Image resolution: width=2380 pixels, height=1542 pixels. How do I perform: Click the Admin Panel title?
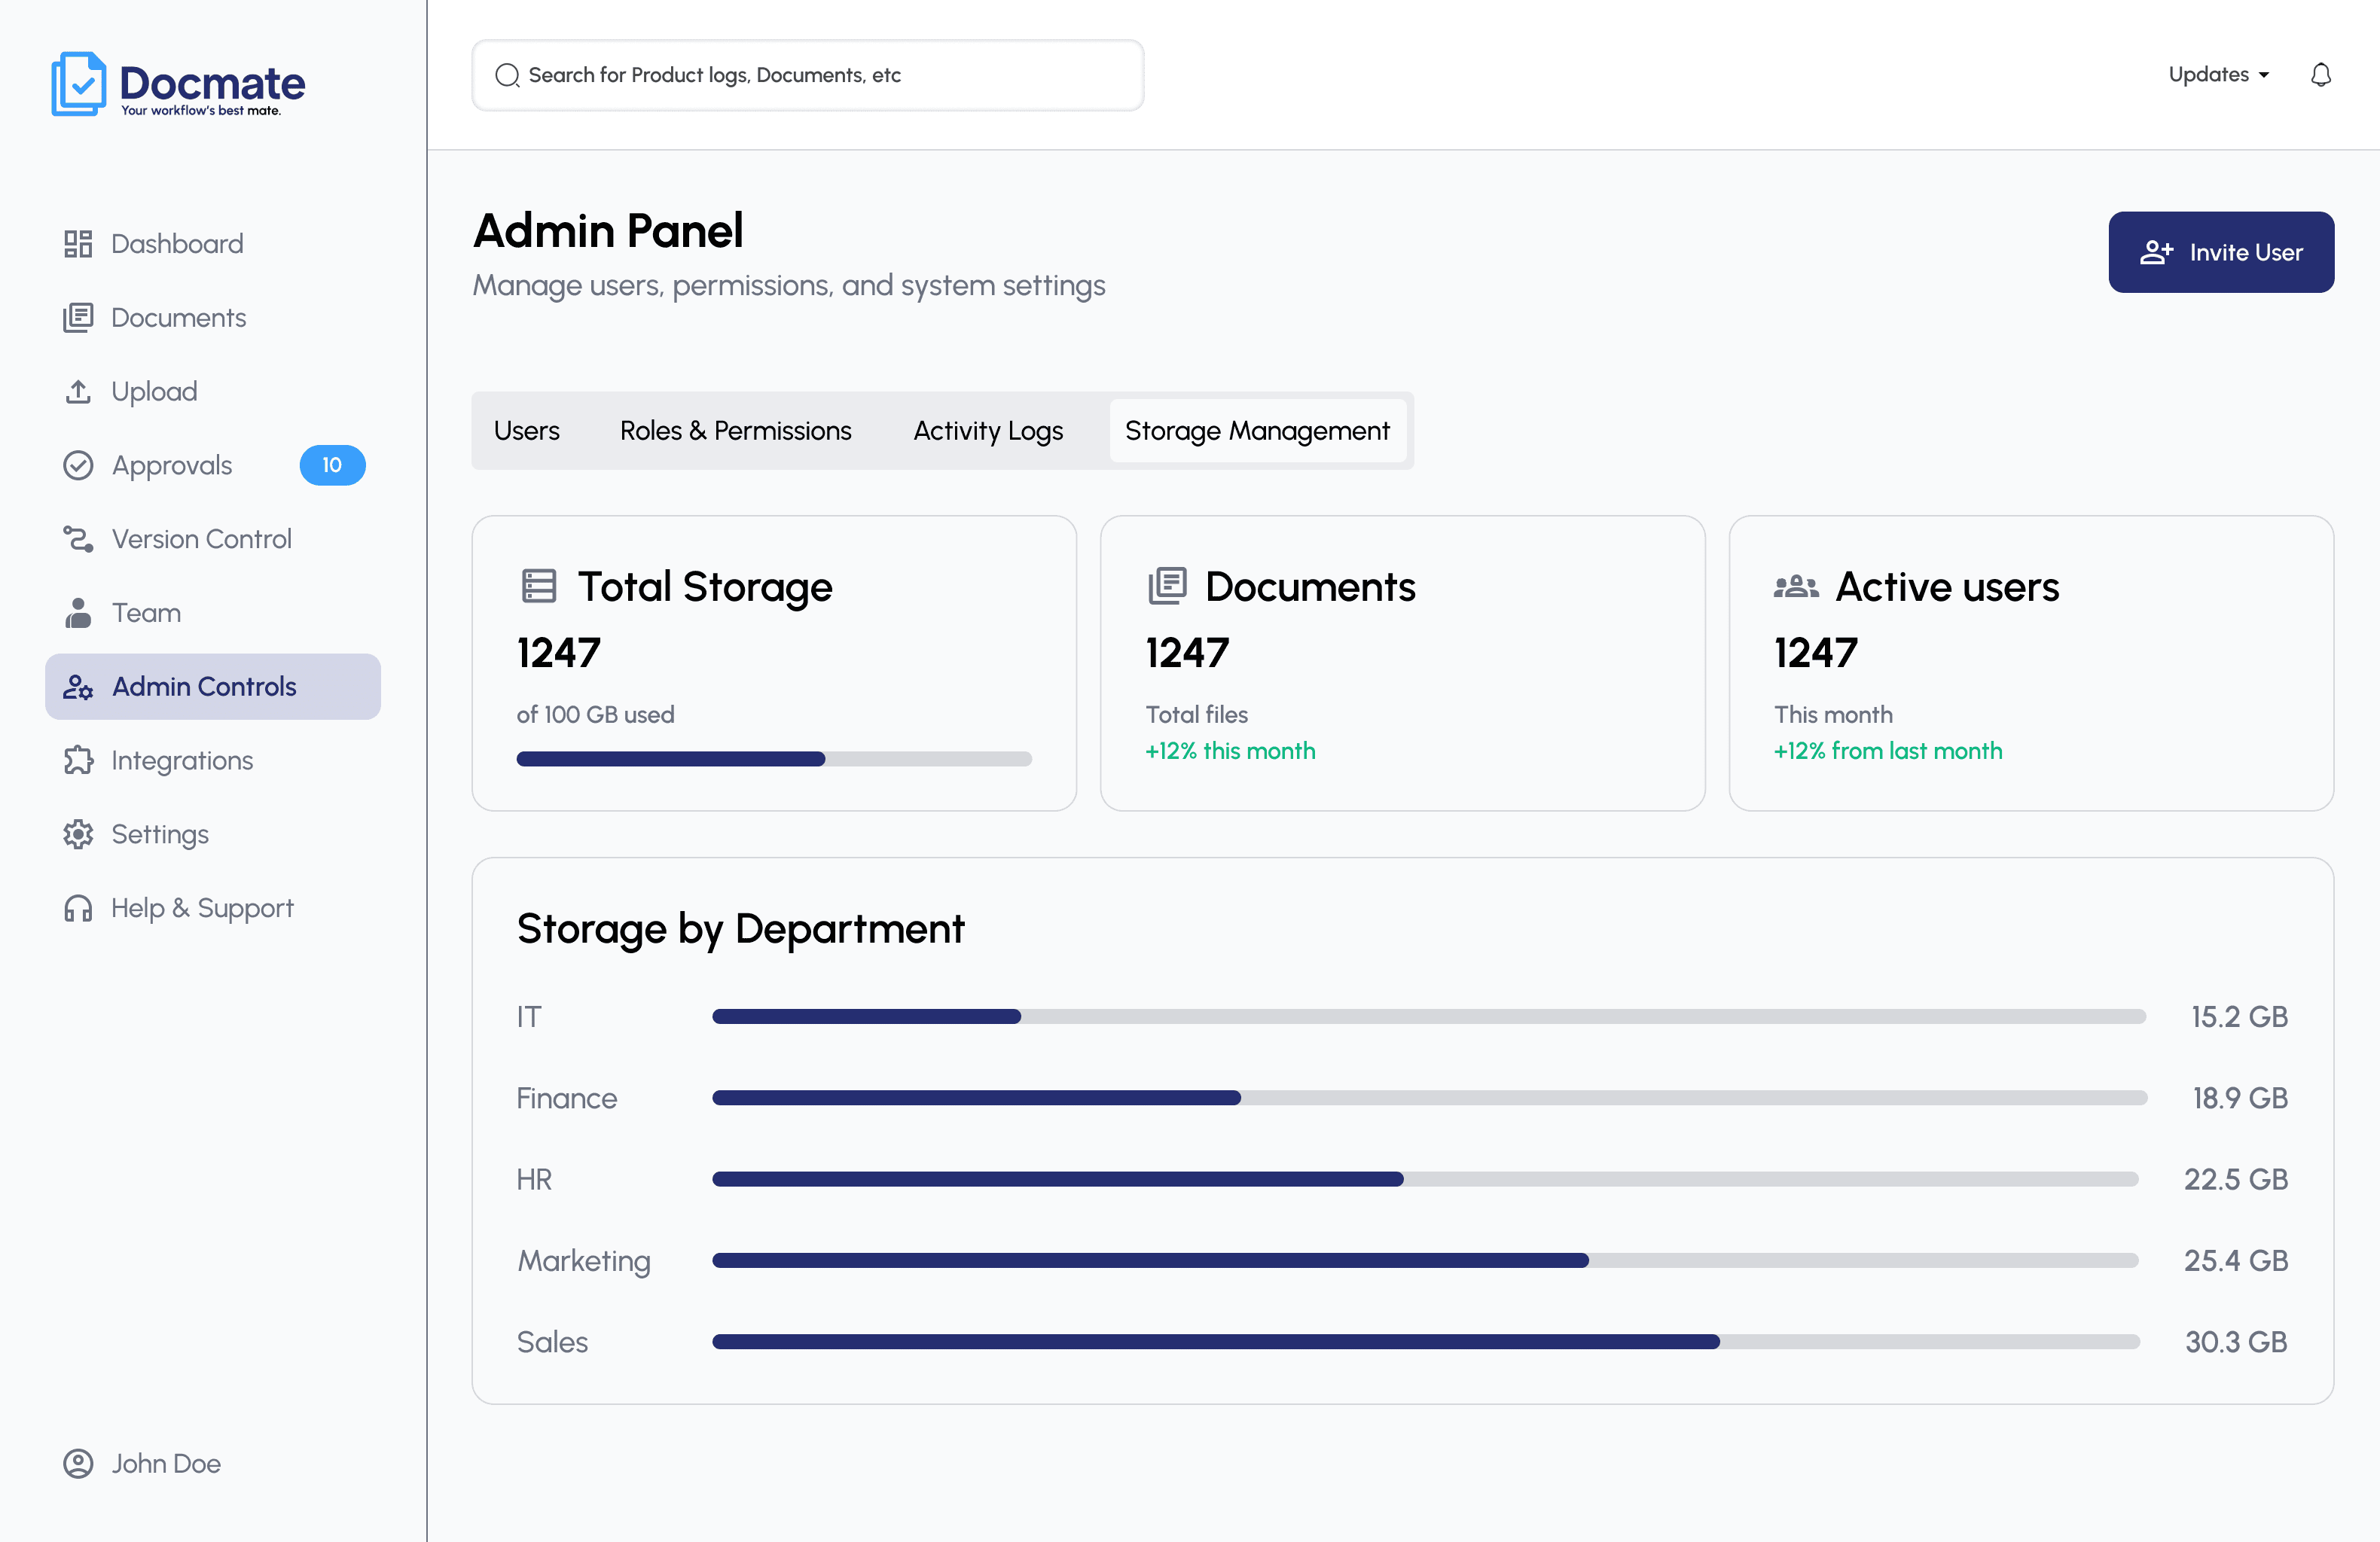(x=609, y=231)
